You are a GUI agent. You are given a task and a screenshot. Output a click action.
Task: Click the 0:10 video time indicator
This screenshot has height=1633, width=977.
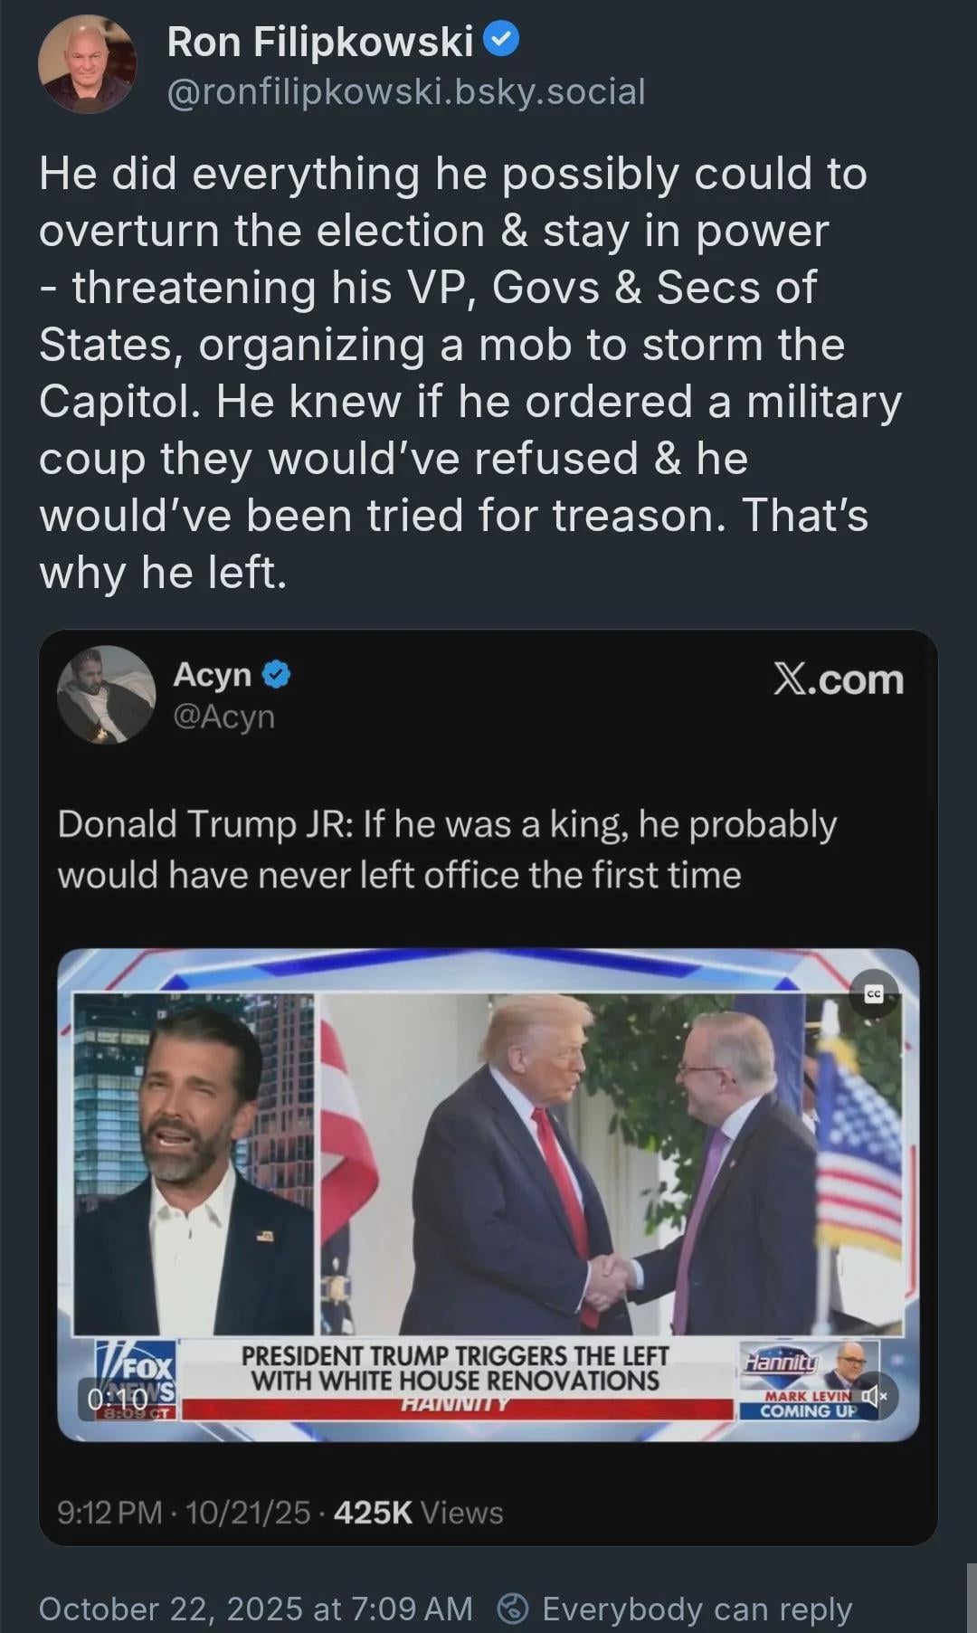pyautogui.click(x=118, y=1400)
